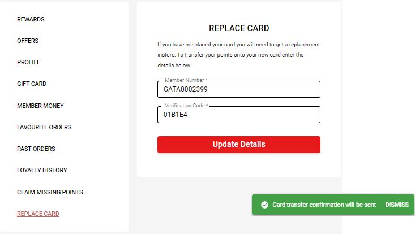Open Member Money section
The image size is (415, 234).
coord(41,106)
